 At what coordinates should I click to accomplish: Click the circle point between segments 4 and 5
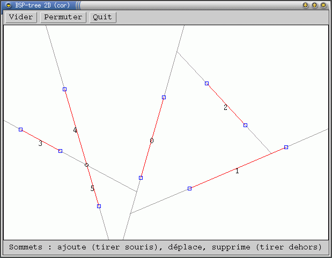pyautogui.click(x=86, y=165)
